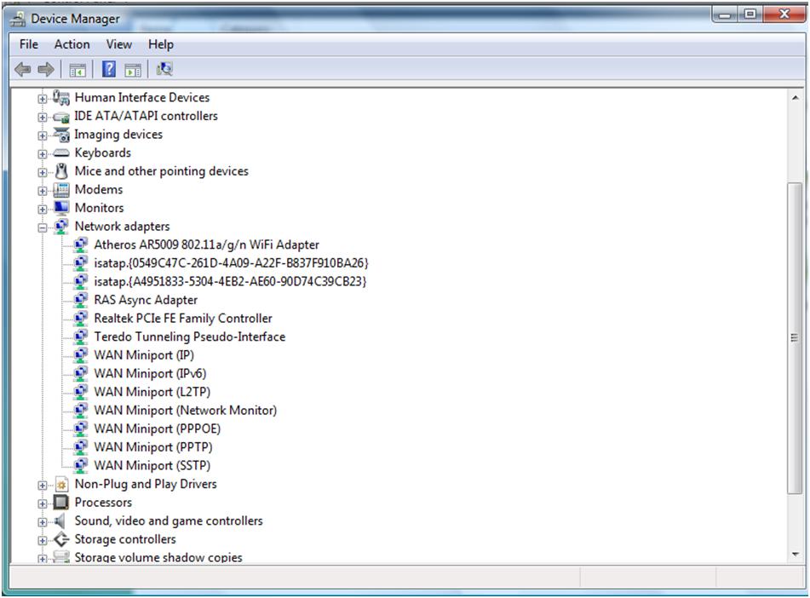
Task: Expand the Keyboards node
Action: [x=43, y=154]
